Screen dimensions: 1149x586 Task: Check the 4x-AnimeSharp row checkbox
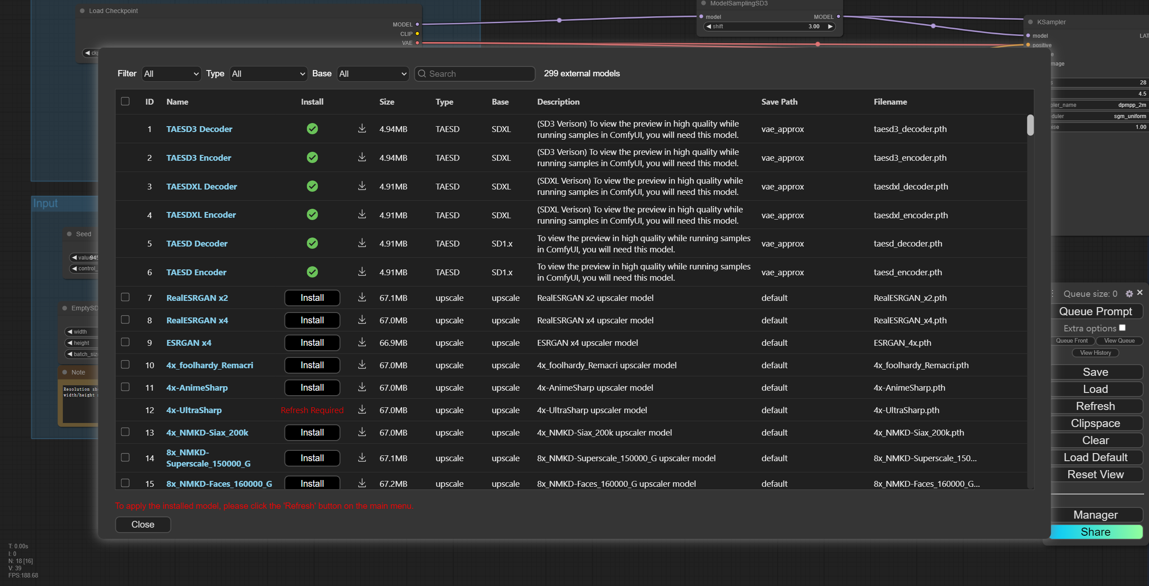pyautogui.click(x=125, y=387)
